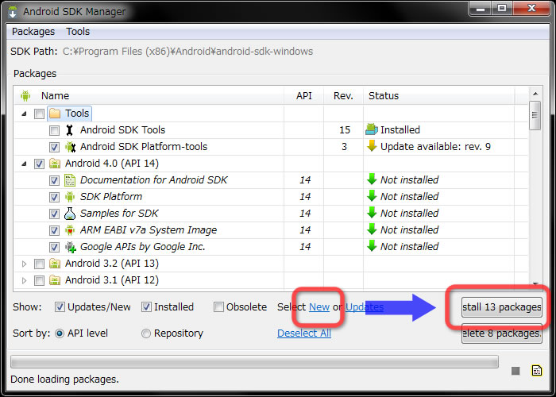Click the Android SDK Platform-tools icon
This screenshot has height=397, width=556.
(70, 147)
